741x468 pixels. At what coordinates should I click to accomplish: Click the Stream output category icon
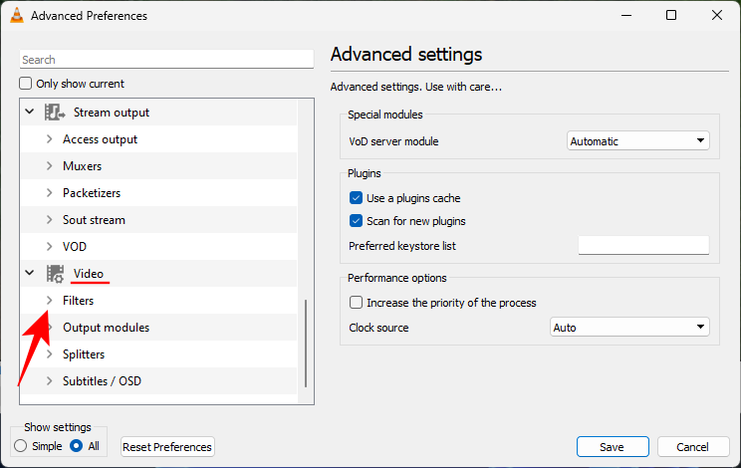click(55, 113)
